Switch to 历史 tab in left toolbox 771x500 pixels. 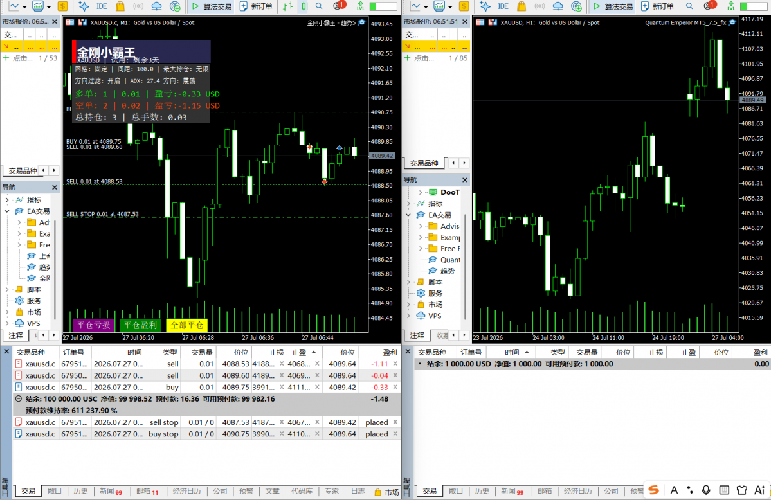click(80, 490)
